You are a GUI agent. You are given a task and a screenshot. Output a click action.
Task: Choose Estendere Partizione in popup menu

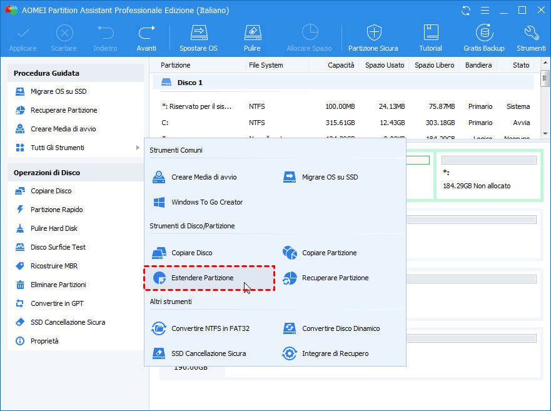(202, 278)
